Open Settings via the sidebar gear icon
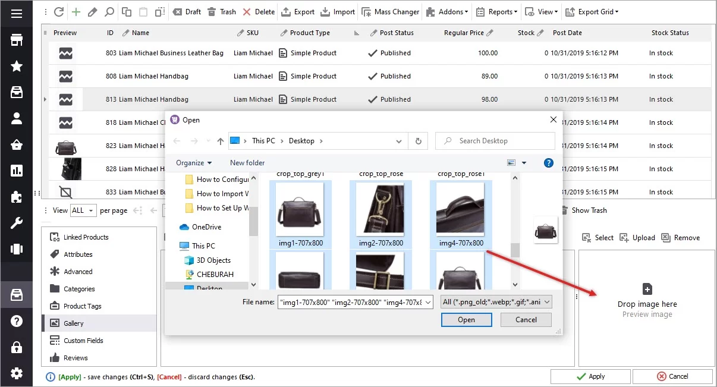The image size is (717, 387). 16,373
